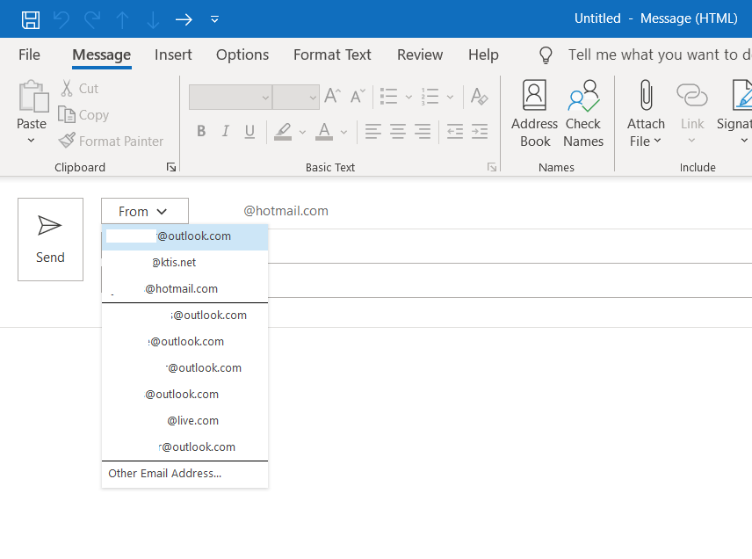Select the Message ribbon tab
This screenshot has height=559, width=752.
pyautogui.click(x=102, y=54)
